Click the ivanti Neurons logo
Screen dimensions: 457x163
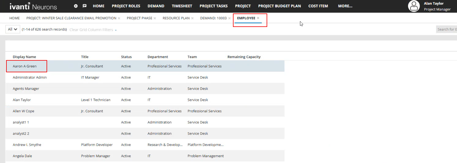[33, 6]
